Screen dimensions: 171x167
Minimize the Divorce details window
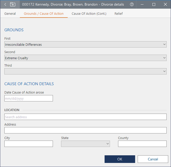click(x=142, y=5)
